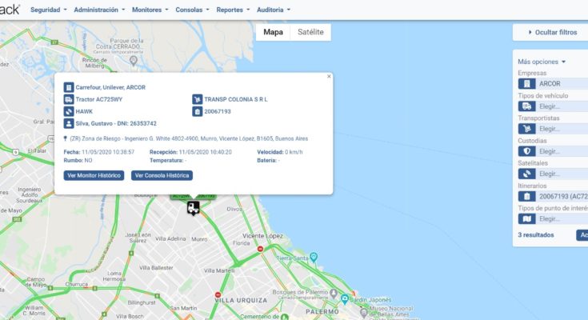Click the Transportistas hand-truck icon in filters

click(x=527, y=129)
